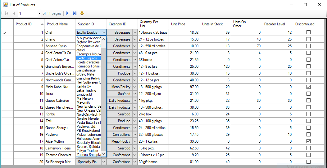Open Category dropdown for Ikura row
This screenshot has height=168, width=327.
coord(135,94)
